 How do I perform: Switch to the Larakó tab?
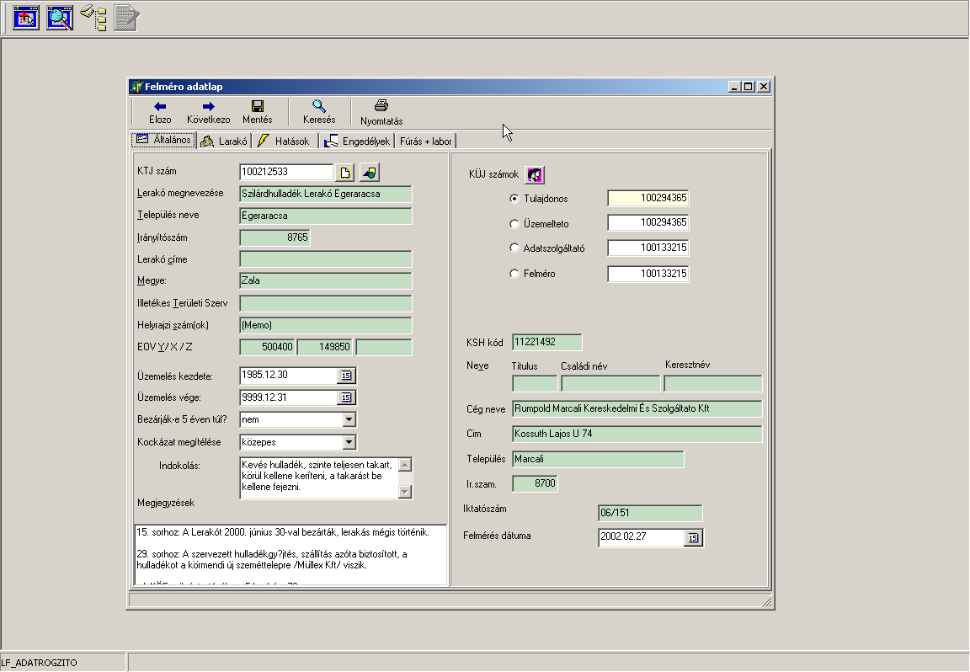tap(224, 141)
